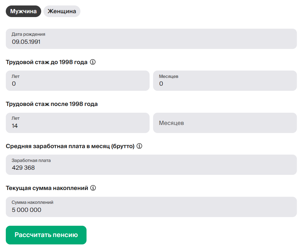Show info tooltip for Текущая сумма накоплений
Screen dimensions: 303x247
pyautogui.click(x=93, y=188)
